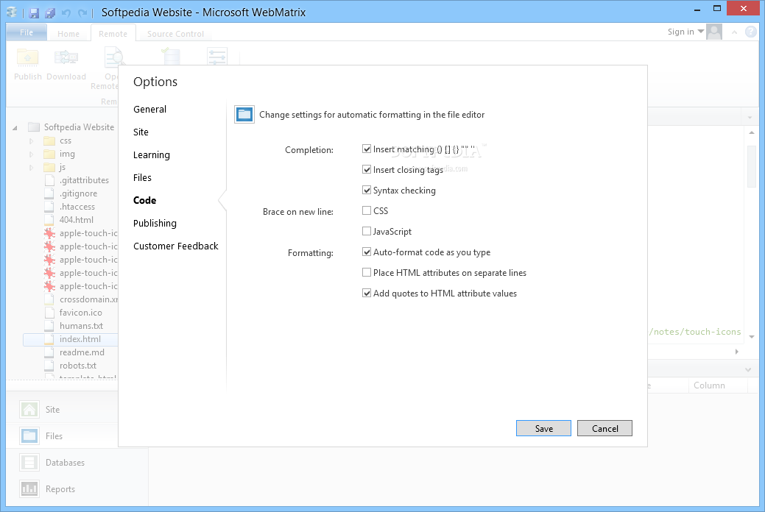Click the Databases workspace icon
This screenshot has width=765, height=512.
pos(29,462)
